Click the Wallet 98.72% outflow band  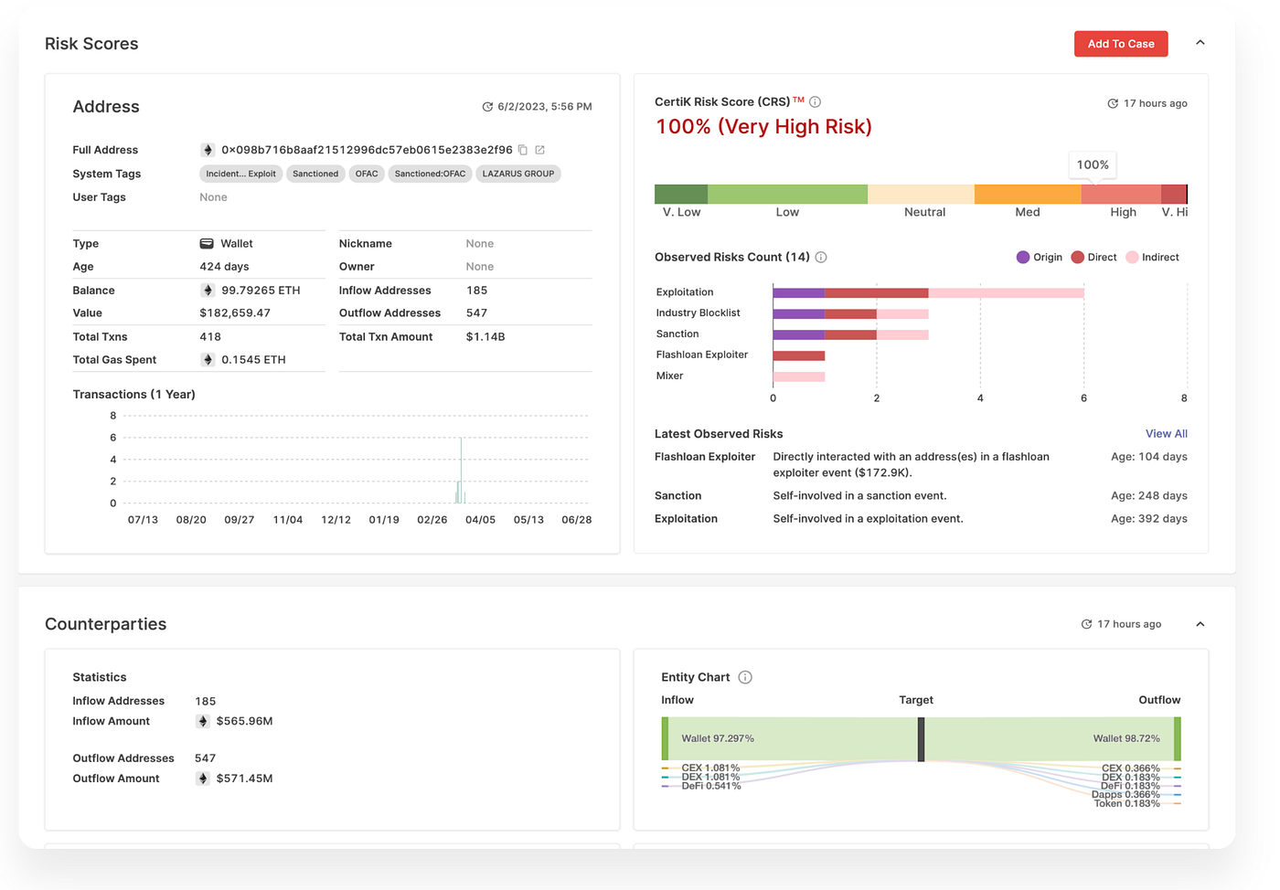pos(1049,738)
